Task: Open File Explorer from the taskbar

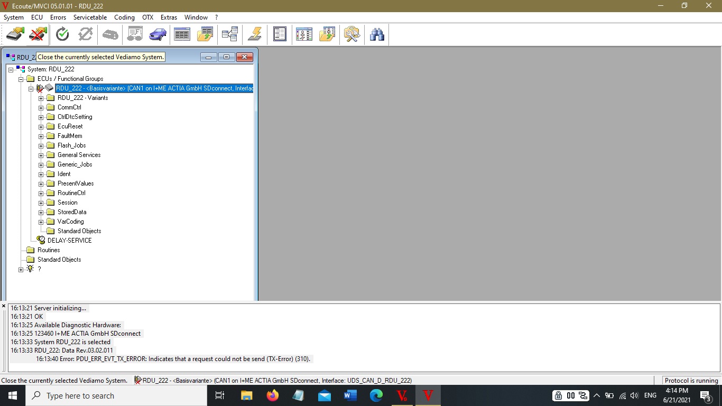Action: coord(247,395)
